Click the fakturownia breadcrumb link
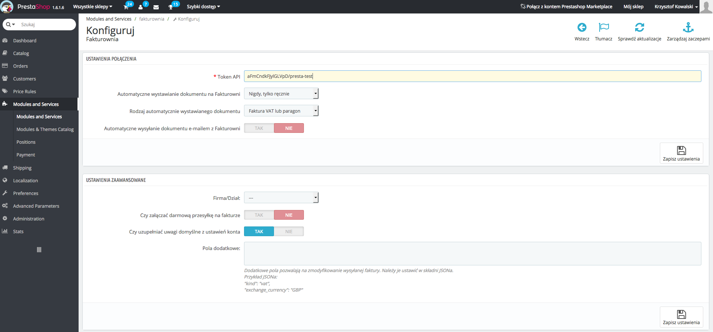 tap(152, 19)
